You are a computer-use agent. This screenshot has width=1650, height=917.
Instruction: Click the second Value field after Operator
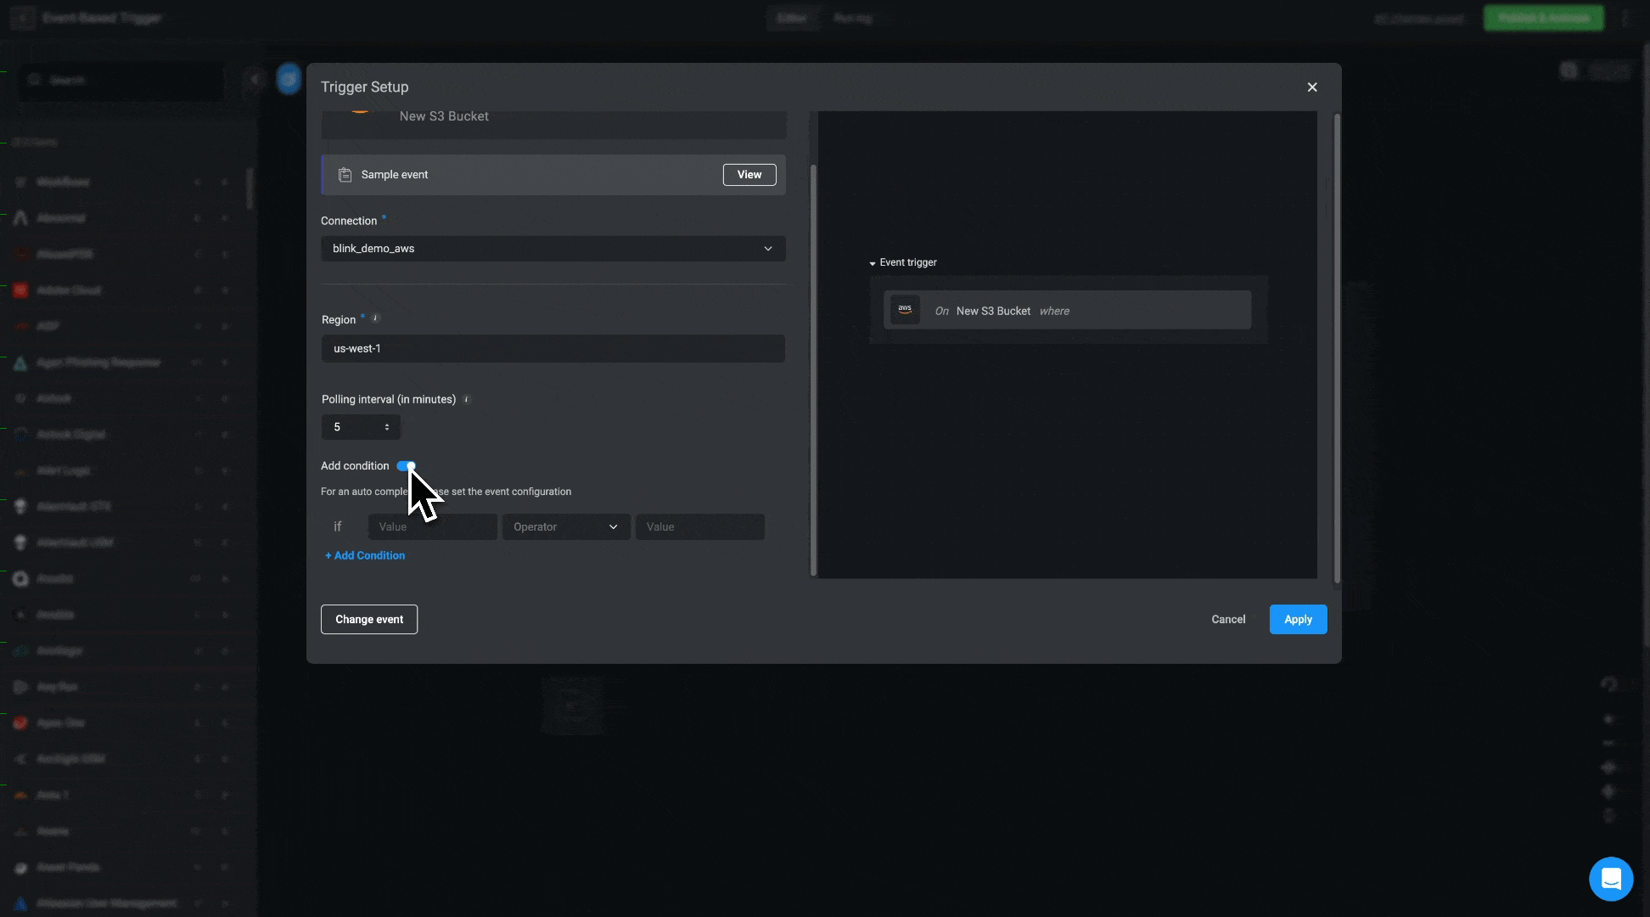[x=699, y=527]
